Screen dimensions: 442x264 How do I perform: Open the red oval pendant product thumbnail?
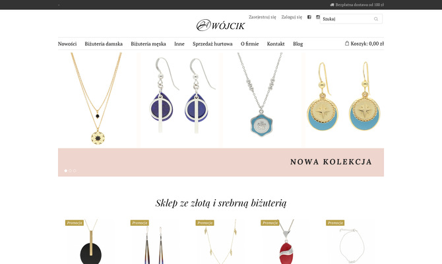click(286, 242)
